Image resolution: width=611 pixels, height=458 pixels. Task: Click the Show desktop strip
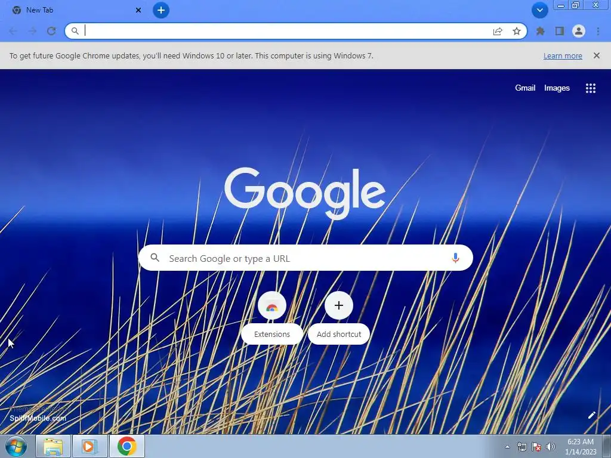click(607, 447)
